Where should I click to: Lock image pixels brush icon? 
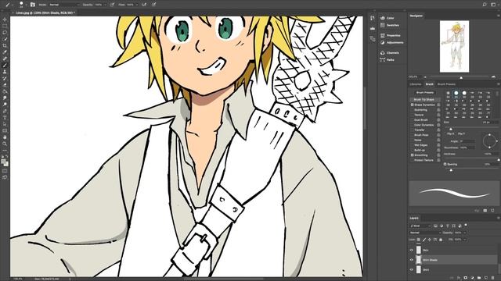pos(424,240)
